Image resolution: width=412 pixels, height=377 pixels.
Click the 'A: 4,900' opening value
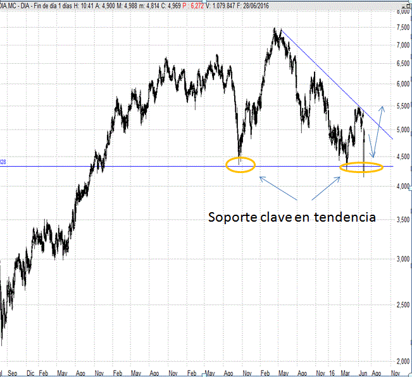tap(105, 6)
